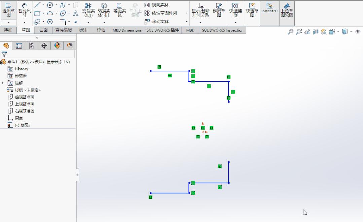Screen dimensions: 363x222
Task: Toggle Instant2D mode off
Action: tap(269, 12)
